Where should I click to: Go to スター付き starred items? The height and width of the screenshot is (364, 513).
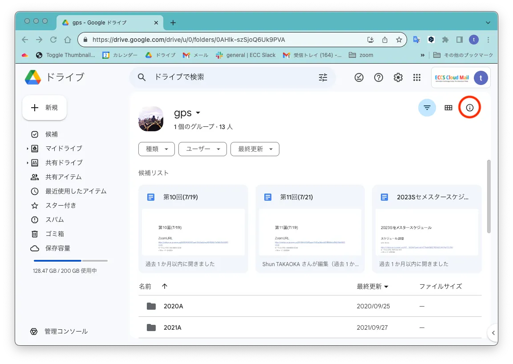(61, 206)
